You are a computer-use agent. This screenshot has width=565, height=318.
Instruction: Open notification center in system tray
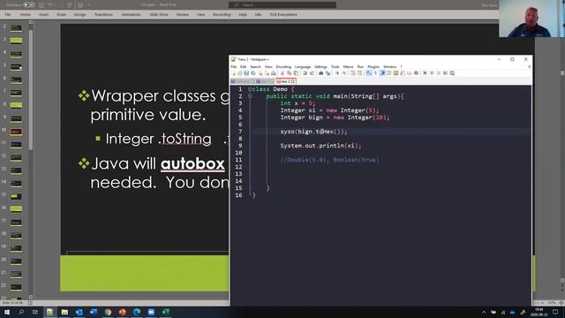[x=555, y=312]
